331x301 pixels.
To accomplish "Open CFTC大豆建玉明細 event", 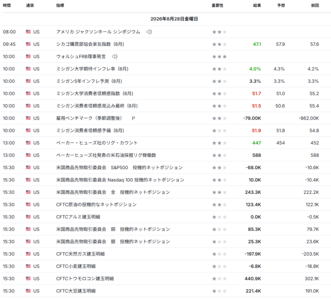I will [76, 291].
